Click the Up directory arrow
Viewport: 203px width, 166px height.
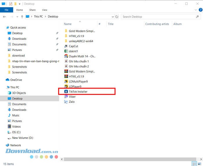coord(22,17)
